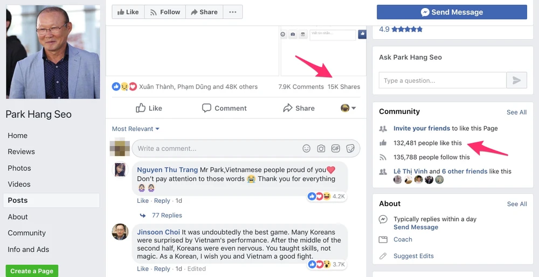Open the three-dots more options menu
539x277 pixels.
(232, 12)
